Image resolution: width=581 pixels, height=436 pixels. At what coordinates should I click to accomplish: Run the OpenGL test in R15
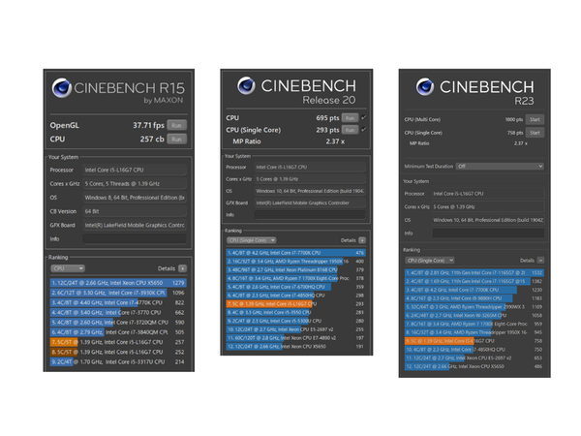(x=177, y=125)
